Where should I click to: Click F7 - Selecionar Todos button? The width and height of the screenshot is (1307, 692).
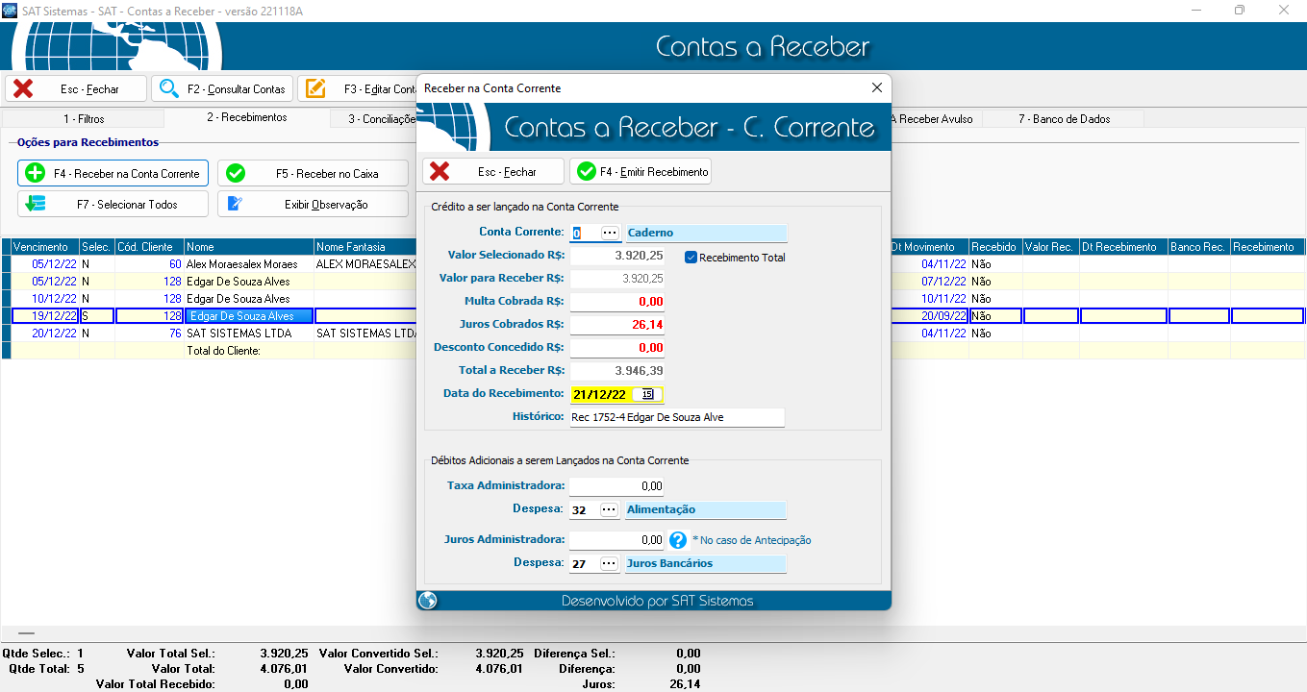pos(113,205)
